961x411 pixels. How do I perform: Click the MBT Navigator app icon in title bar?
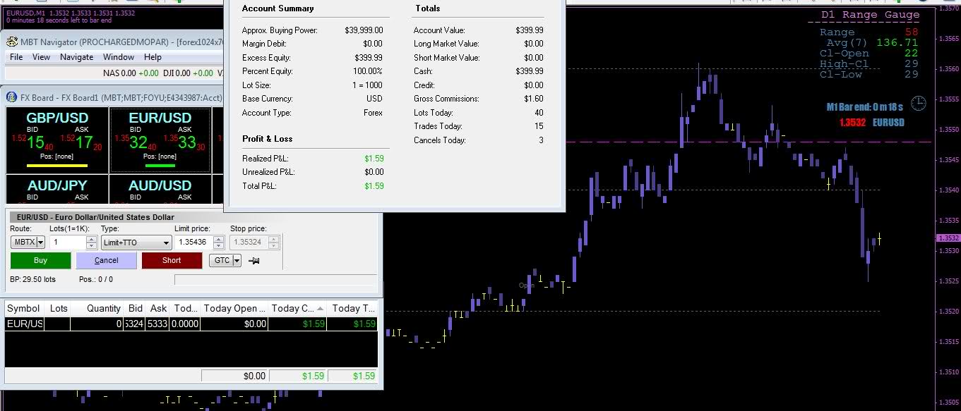pos(11,42)
